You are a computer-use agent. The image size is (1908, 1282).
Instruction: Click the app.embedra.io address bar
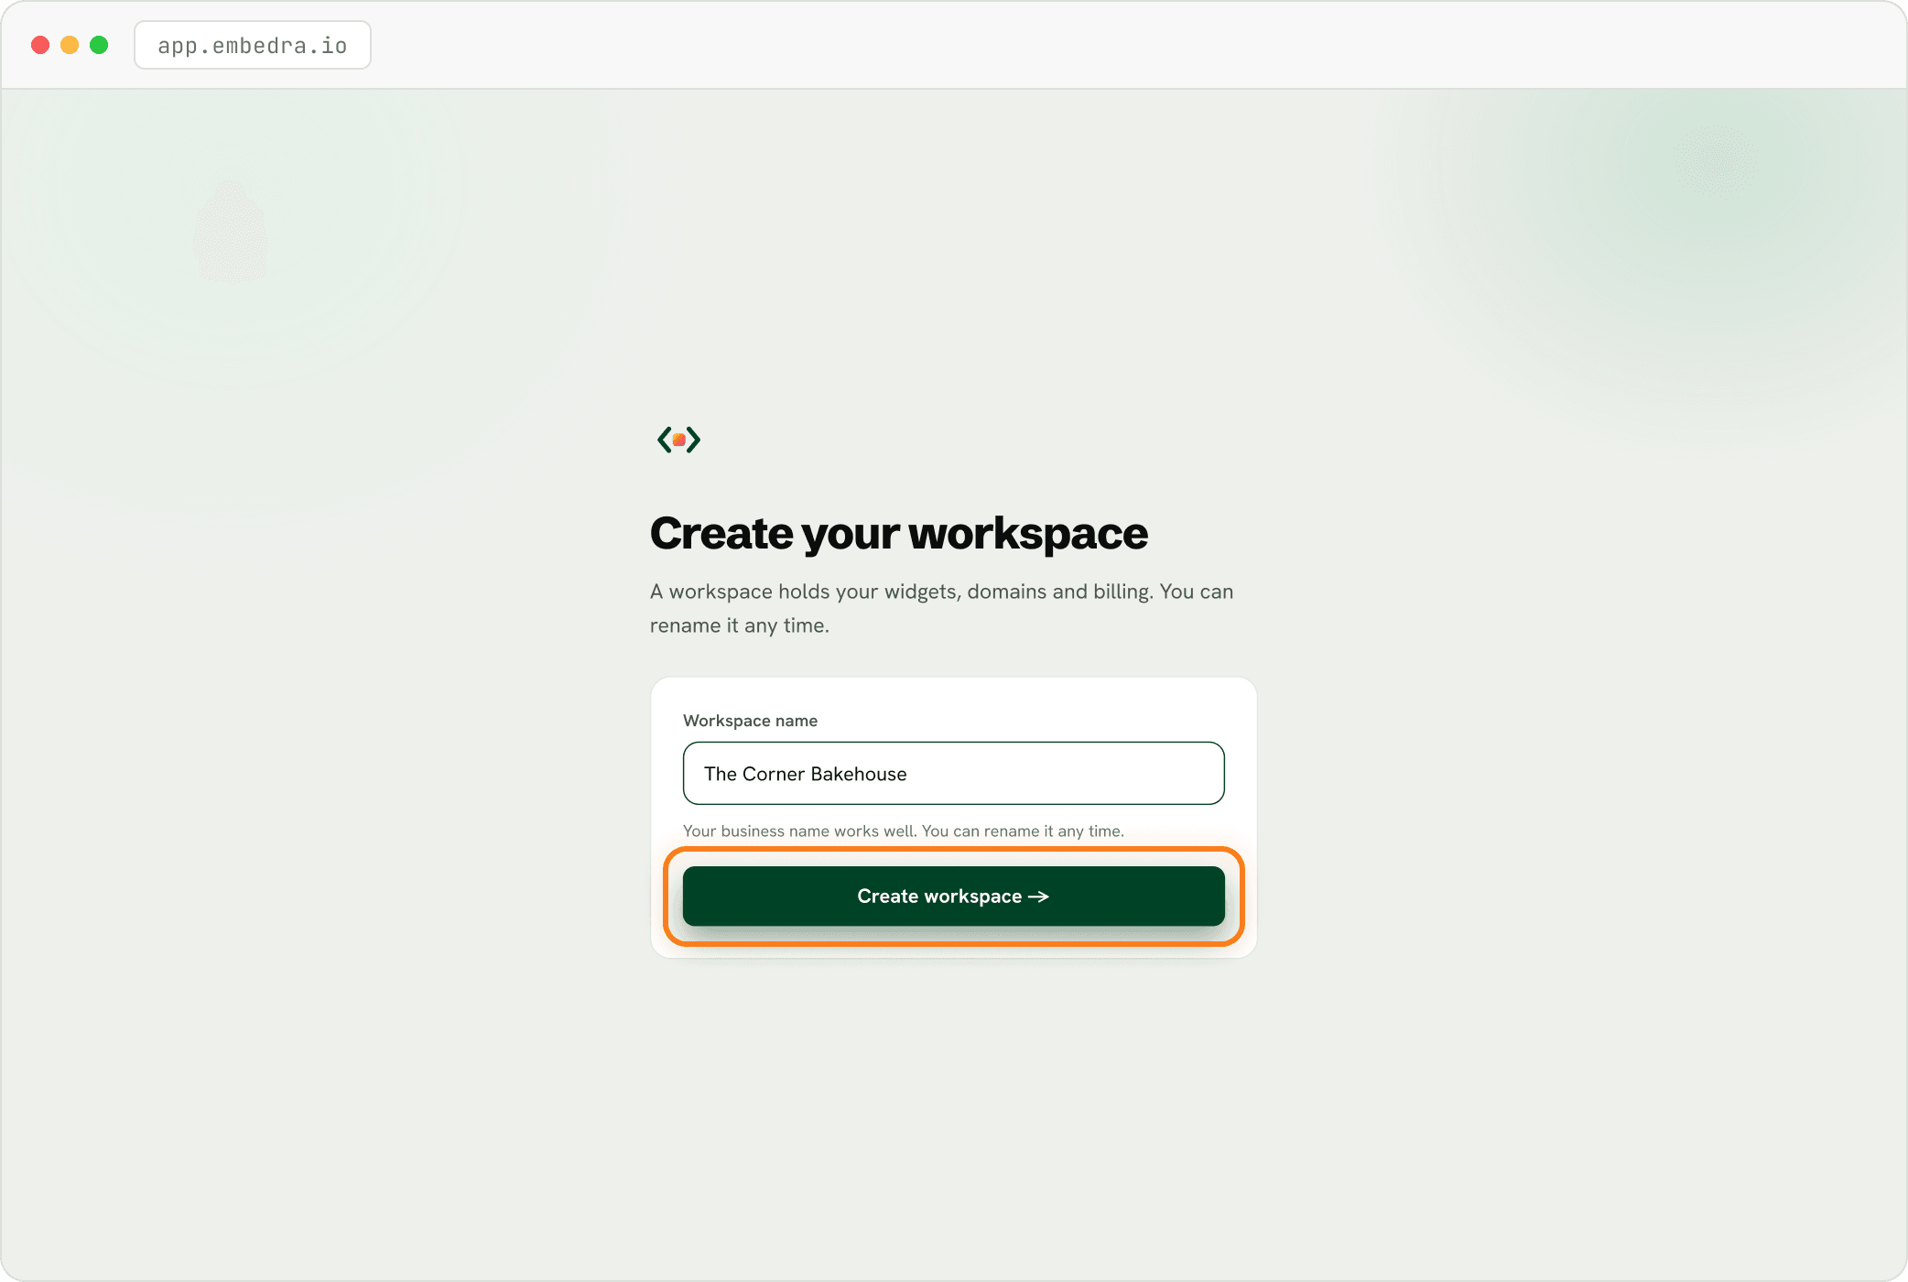pyautogui.click(x=253, y=45)
